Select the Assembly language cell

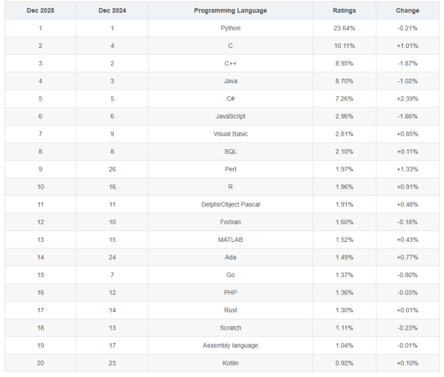coord(230,346)
